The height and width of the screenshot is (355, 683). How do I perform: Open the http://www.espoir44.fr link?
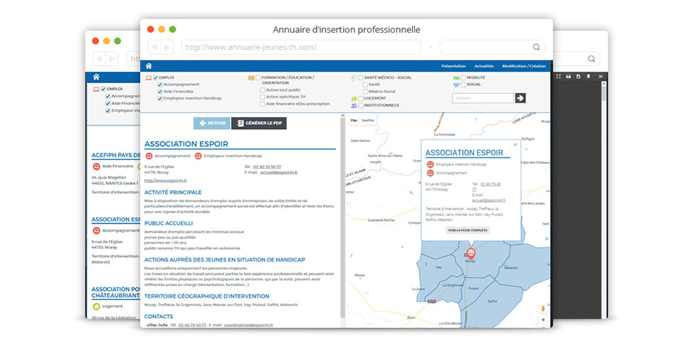pyautogui.click(x=166, y=181)
